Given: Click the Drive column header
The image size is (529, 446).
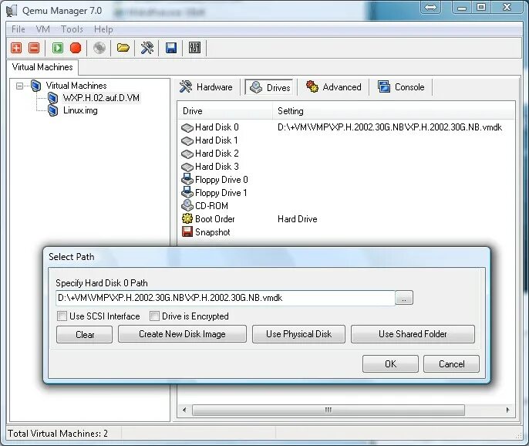Looking at the screenshot, I should (x=225, y=111).
